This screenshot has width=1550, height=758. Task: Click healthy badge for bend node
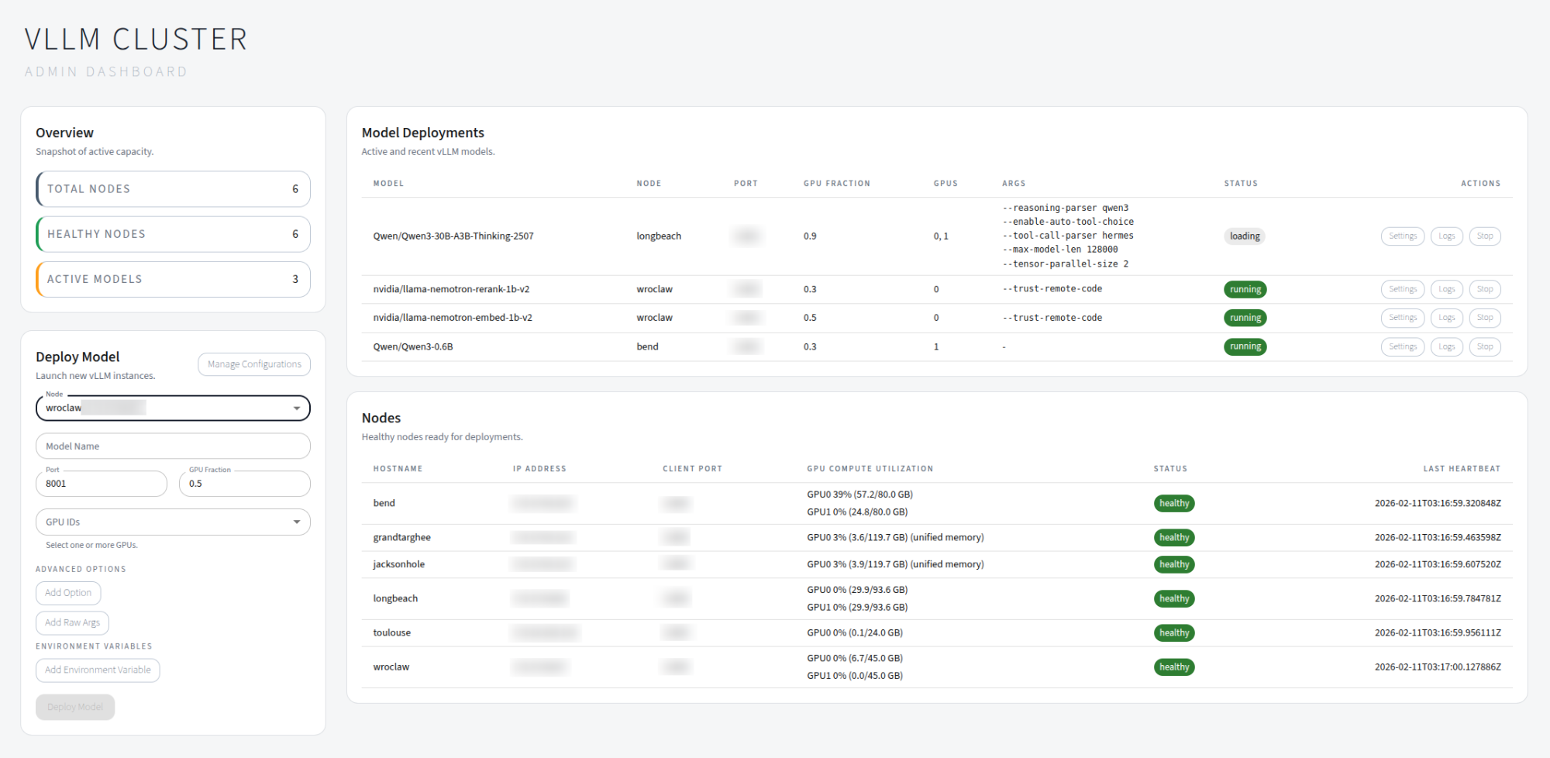point(1174,504)
